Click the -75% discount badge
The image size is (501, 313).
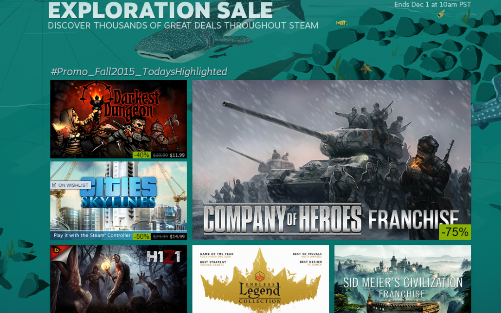(455, 232)
